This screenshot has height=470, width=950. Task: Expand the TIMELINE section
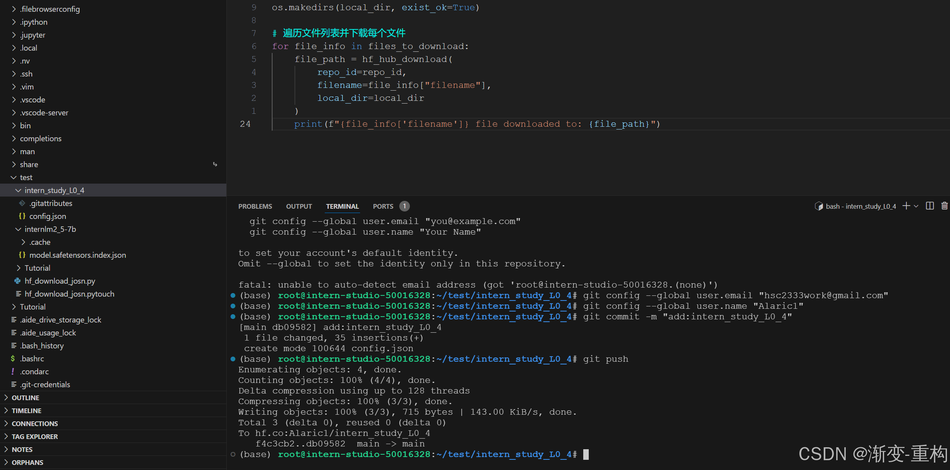click(x=26, y=411)
